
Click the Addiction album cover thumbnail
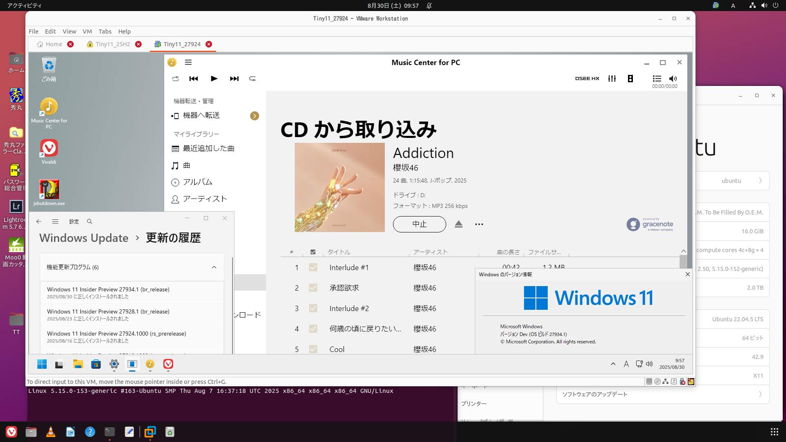340,187
